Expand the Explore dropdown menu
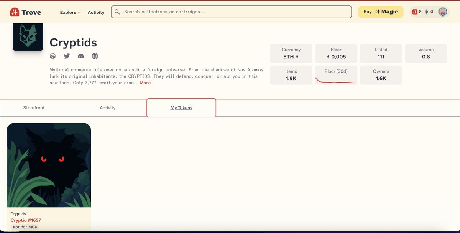Screen dimensions: 460x233 point(71,12)
